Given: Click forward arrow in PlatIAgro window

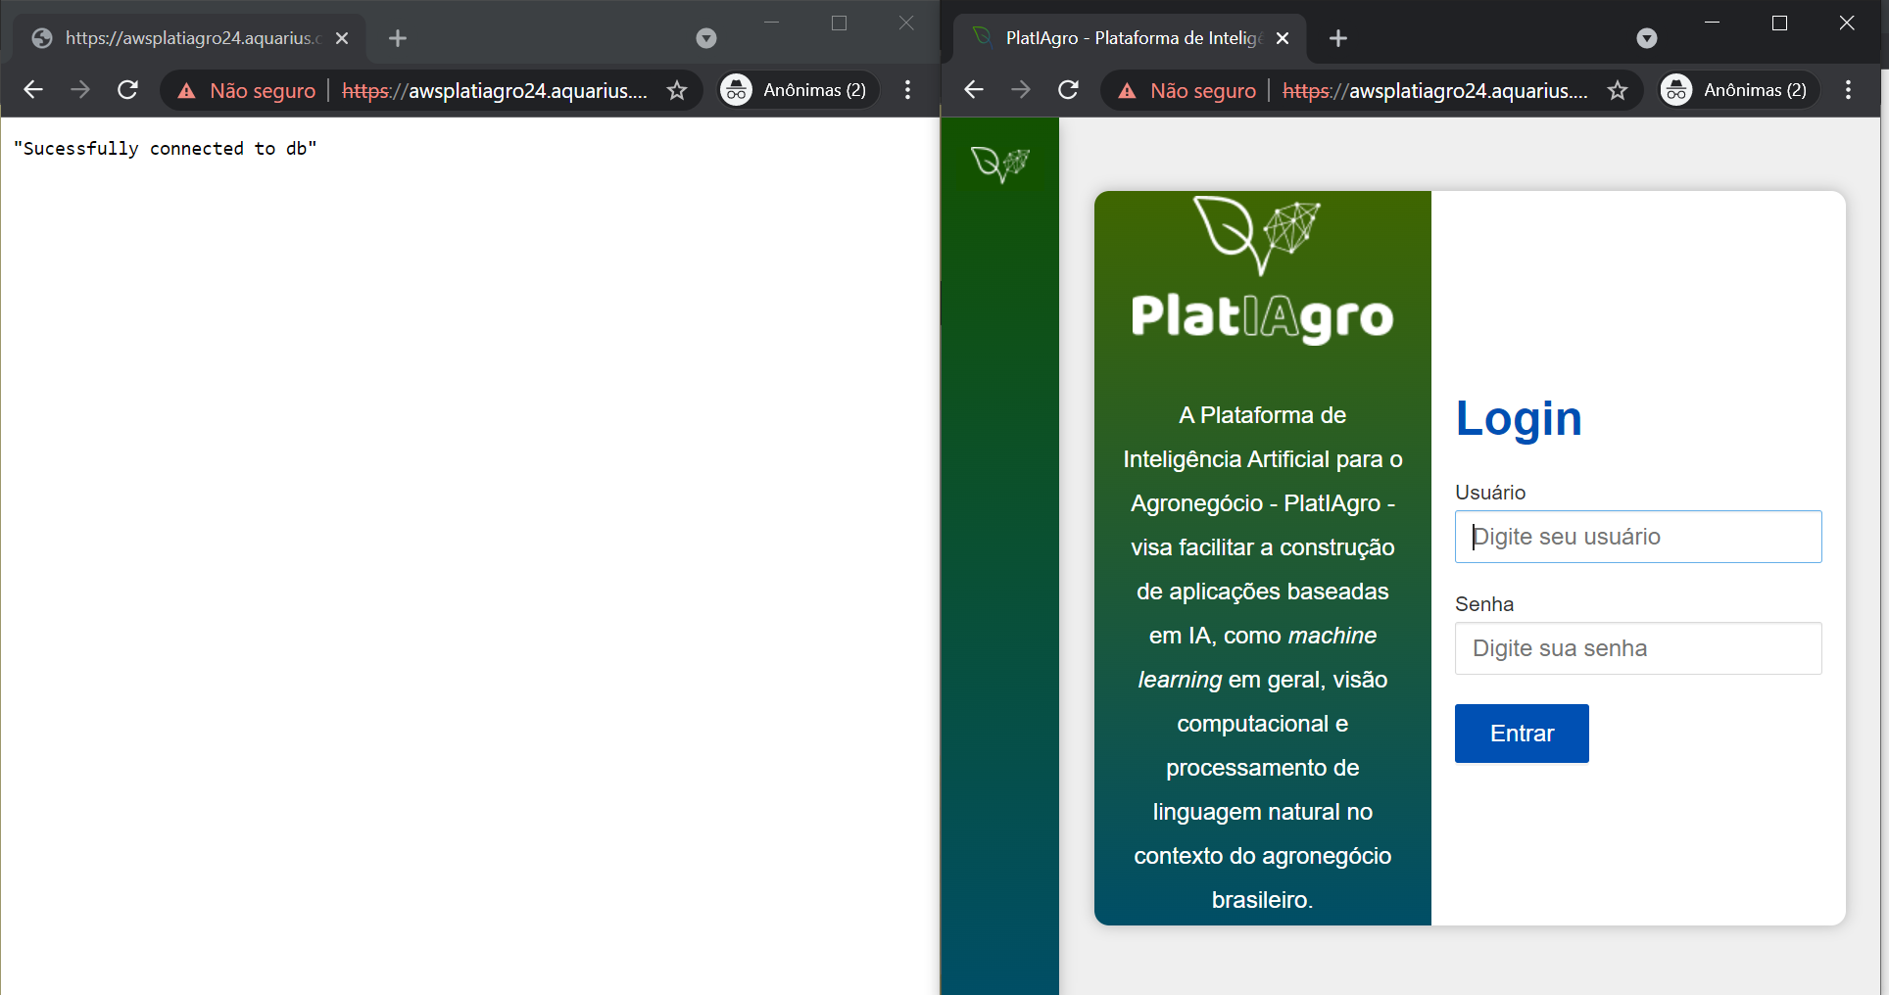Looking at the screenshot, I should coord(1021,90).
